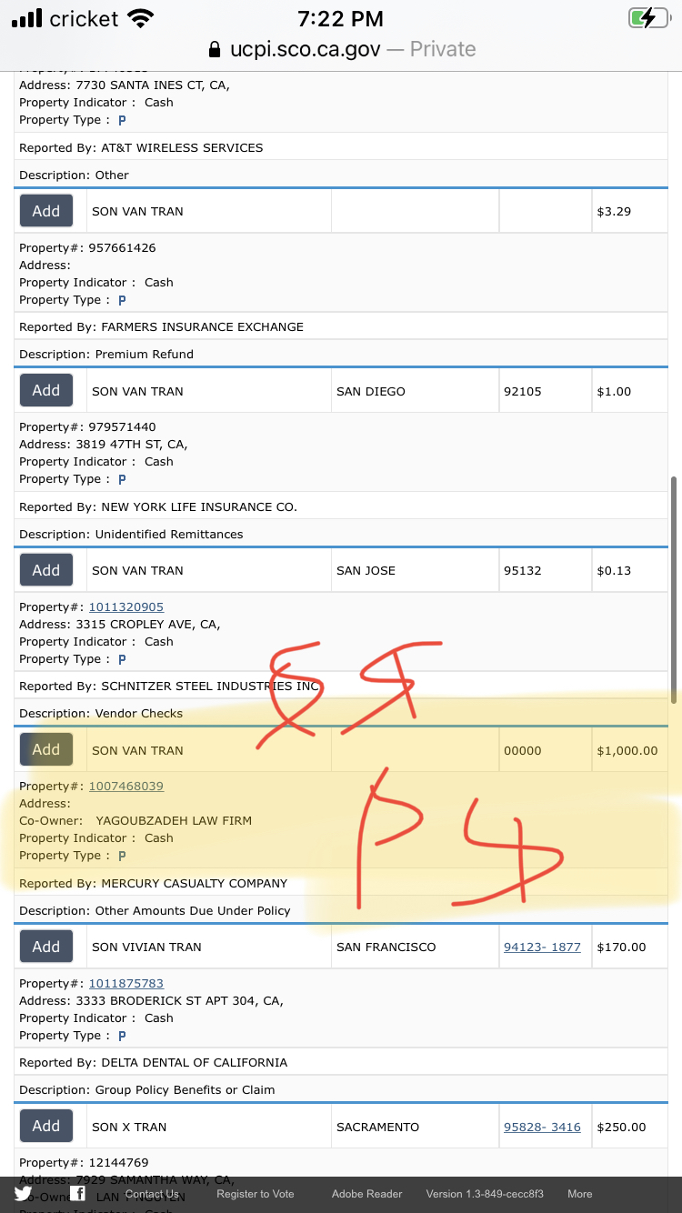
Task: Open the More footer menu
Action: coord(580,1194)
